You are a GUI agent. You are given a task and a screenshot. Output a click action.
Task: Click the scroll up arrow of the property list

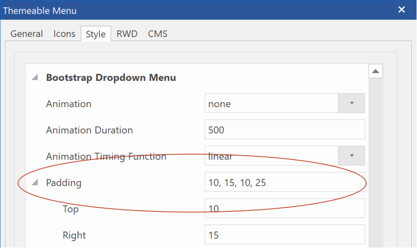point(375,71)
